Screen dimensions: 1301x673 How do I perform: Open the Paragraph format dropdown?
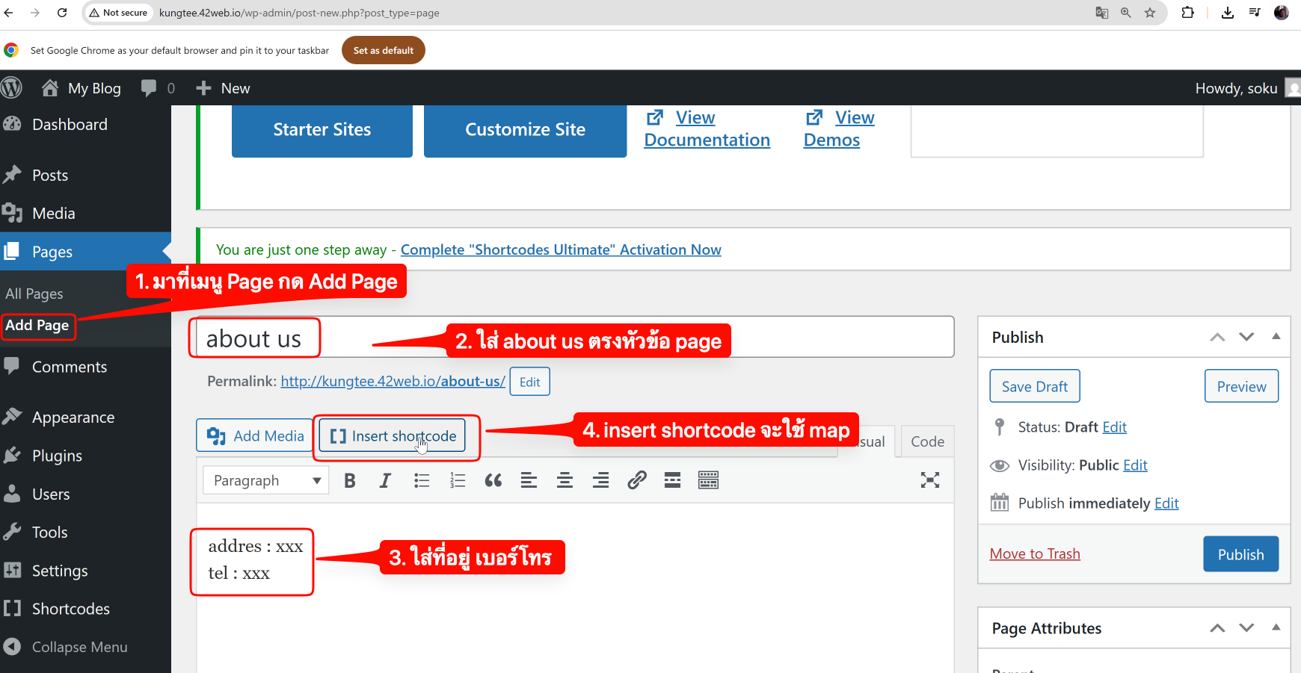pos(265,480)
